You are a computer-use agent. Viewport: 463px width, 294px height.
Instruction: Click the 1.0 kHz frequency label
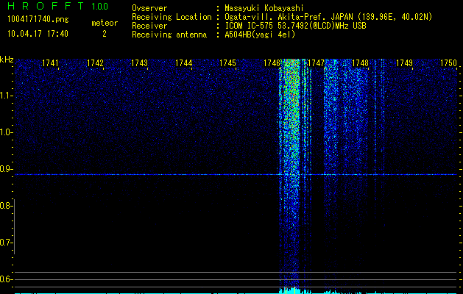tap(6, 132)
